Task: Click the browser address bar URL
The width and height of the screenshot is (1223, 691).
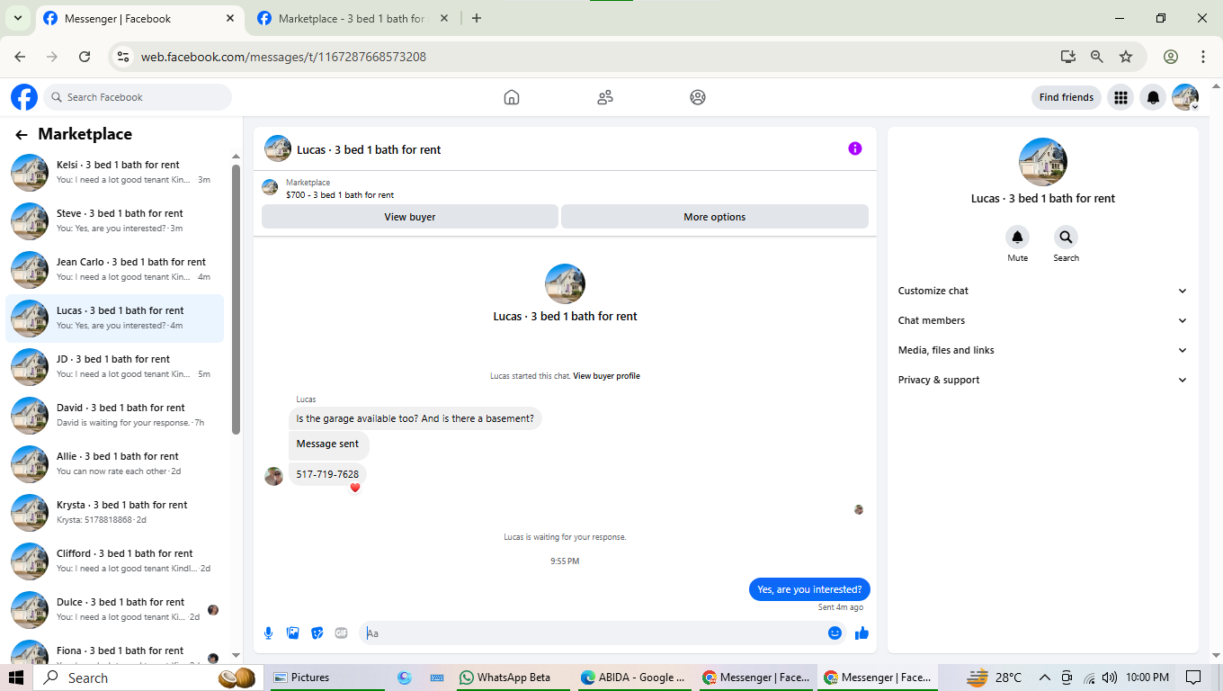Action: point(283,57)
